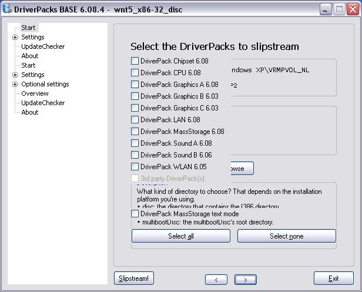Expand the first Settings tree node
This screenshot has height=292, width=362.
click(x=15, y=37)
